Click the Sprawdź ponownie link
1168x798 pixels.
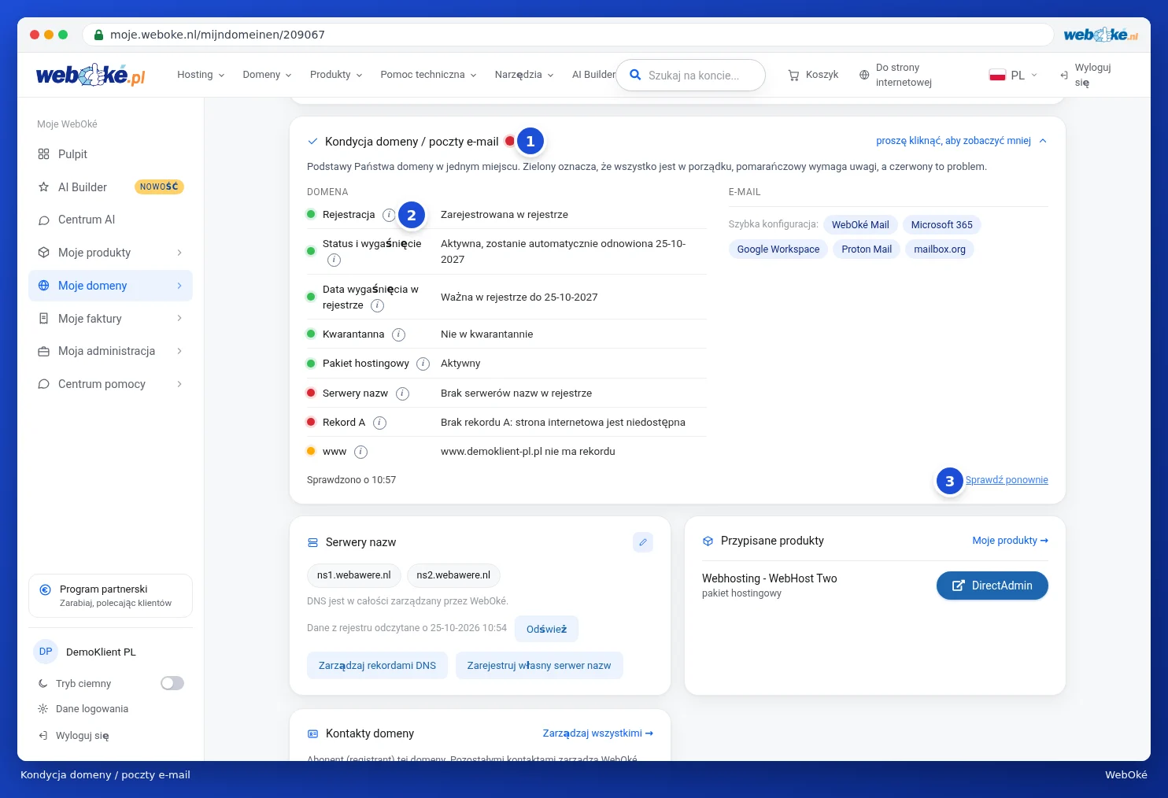coord(1007,480)
